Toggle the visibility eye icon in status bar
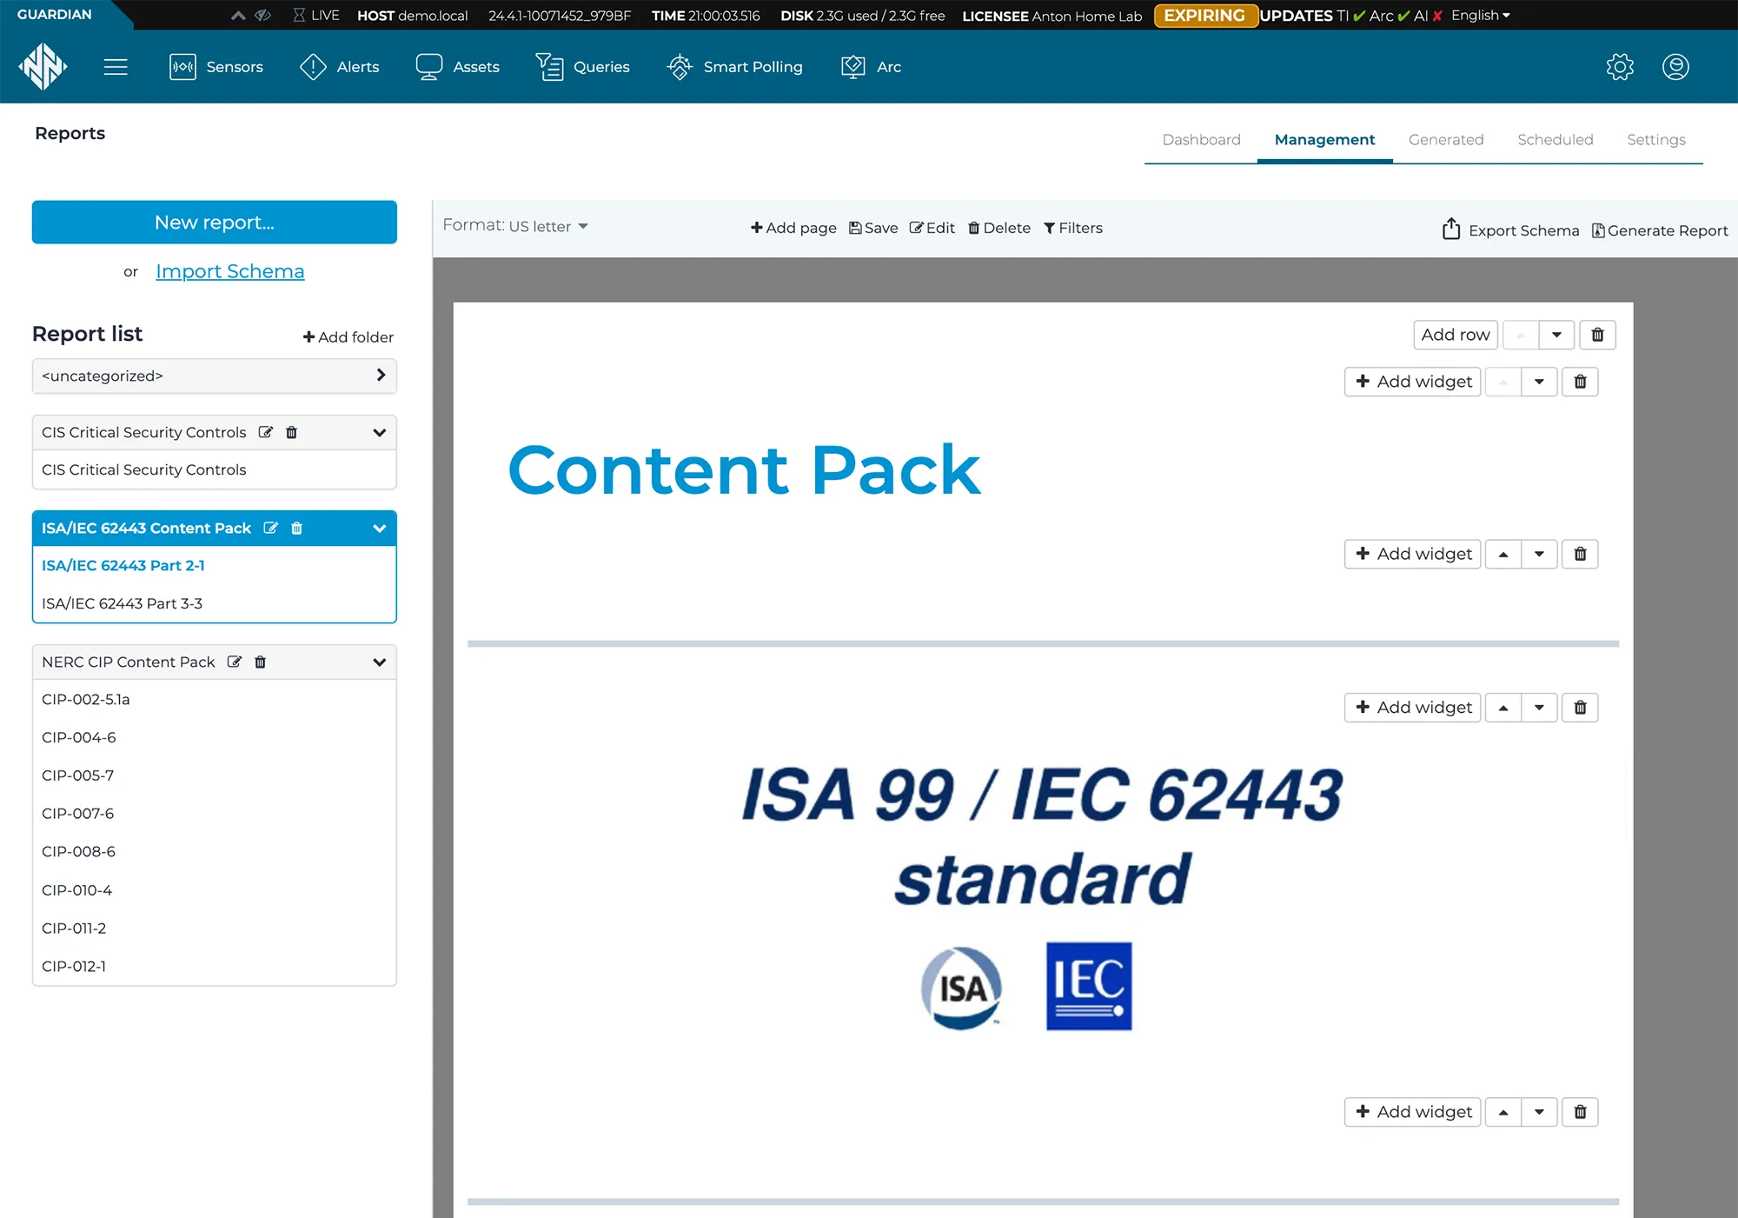This screenshot has height=1218, width=1738. pyautogui.click(x=262, y=16)
